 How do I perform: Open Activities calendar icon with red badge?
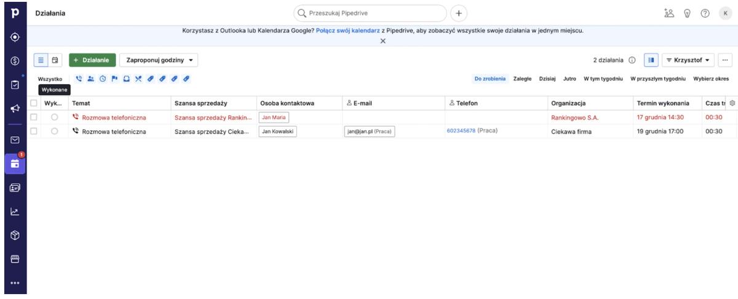14,165
